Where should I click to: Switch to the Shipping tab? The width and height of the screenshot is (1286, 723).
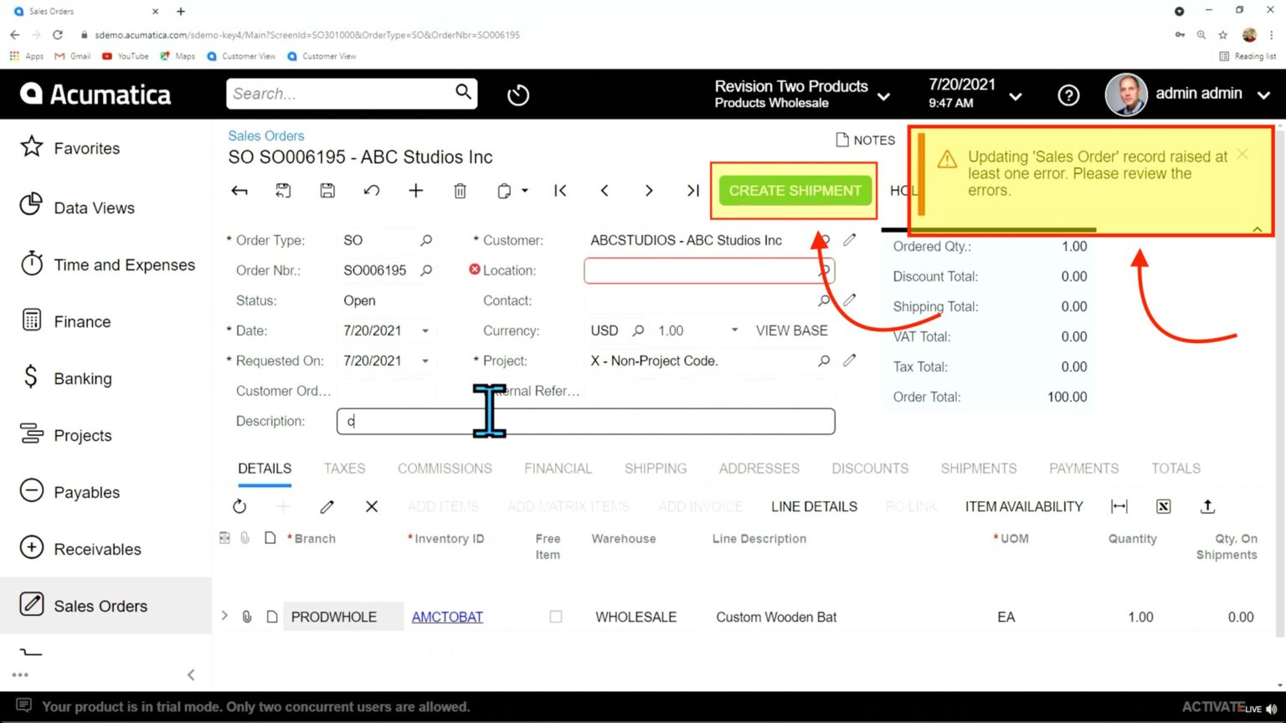pos(656,469)
